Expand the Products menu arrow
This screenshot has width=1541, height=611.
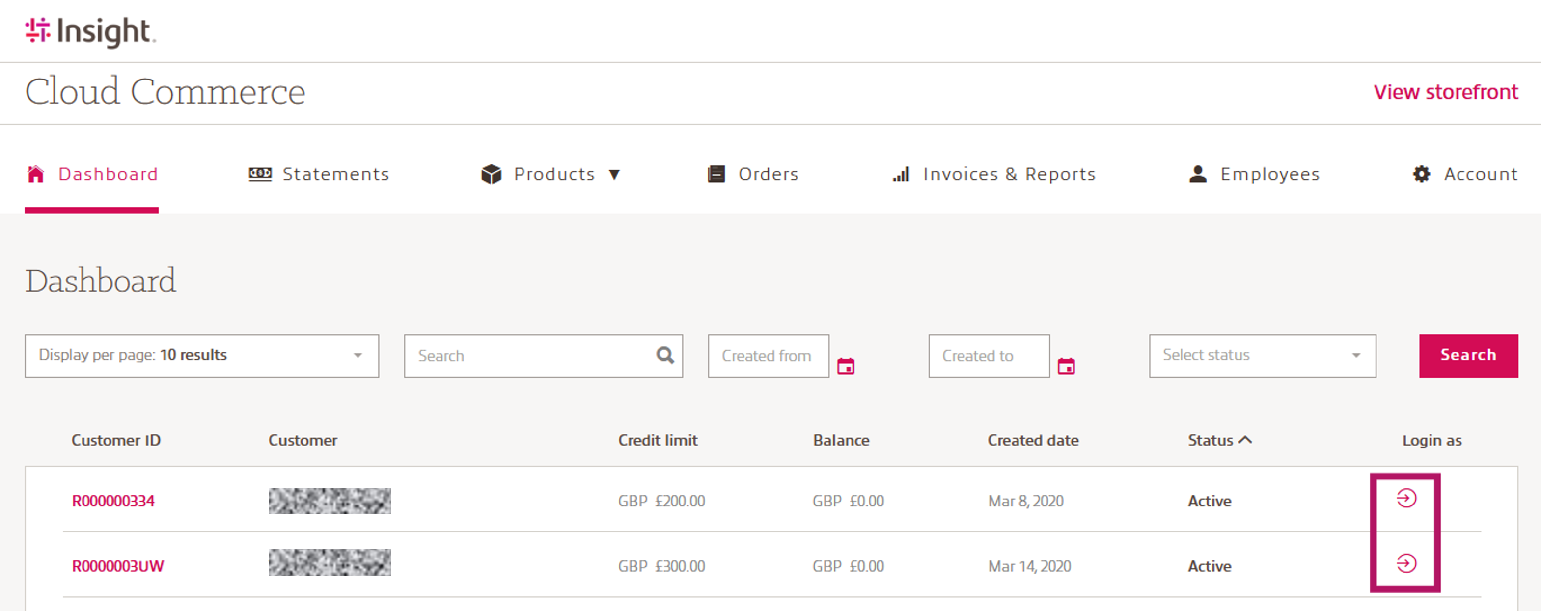click(614, 175)
